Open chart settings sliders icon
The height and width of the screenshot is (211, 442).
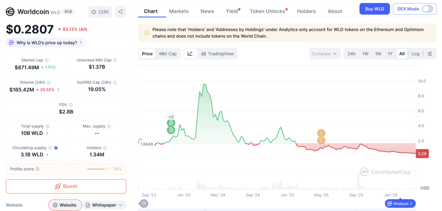point(430,54)
